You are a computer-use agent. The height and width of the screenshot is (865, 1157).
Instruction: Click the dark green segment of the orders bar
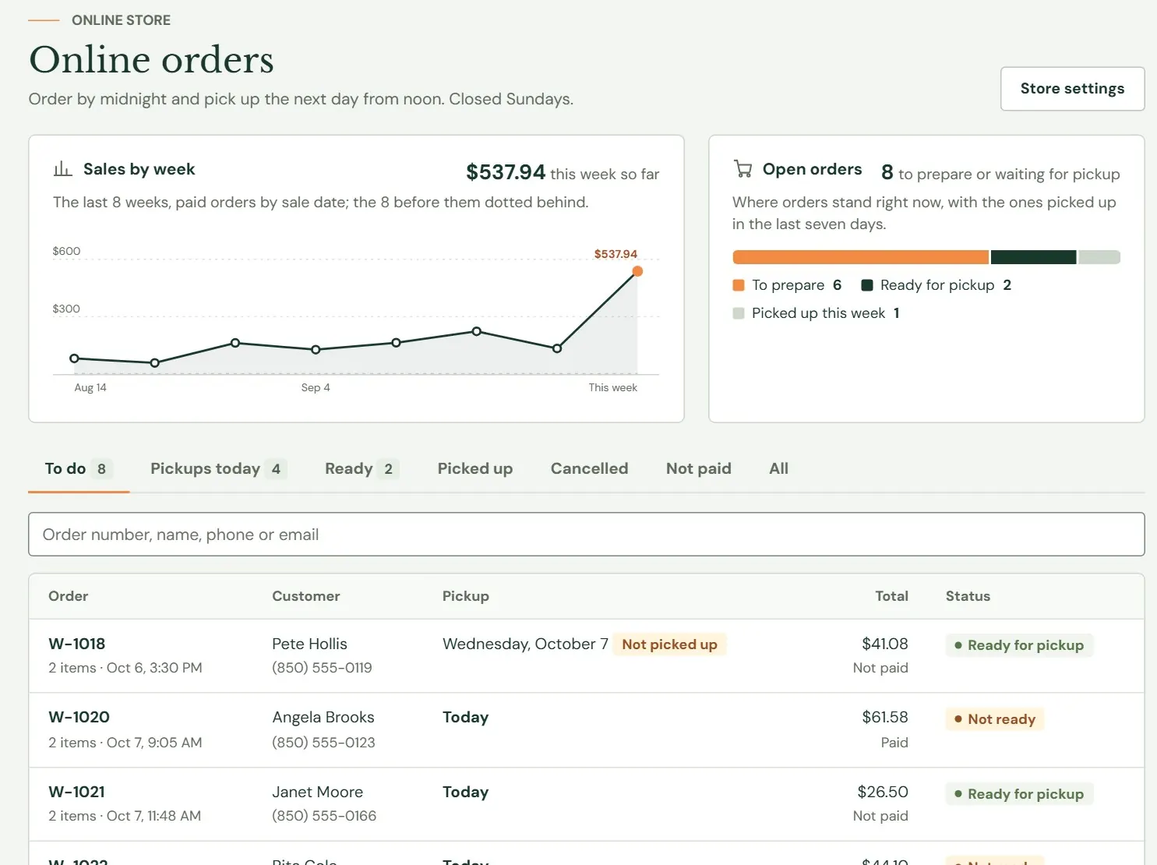click(1033, 257)
